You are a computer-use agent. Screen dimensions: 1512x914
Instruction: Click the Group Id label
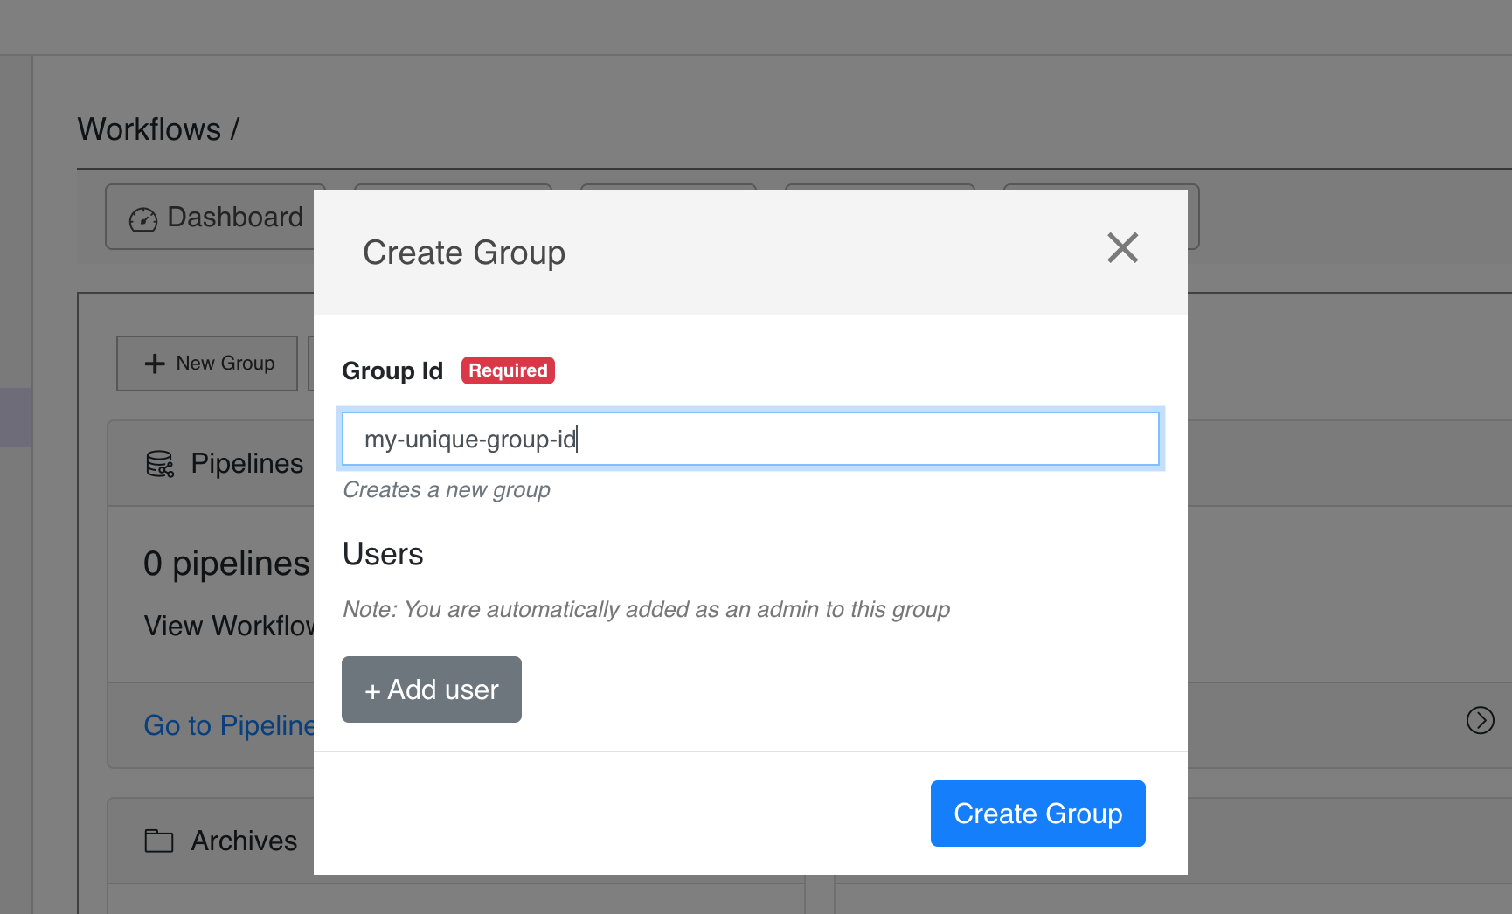click(392, 370)
